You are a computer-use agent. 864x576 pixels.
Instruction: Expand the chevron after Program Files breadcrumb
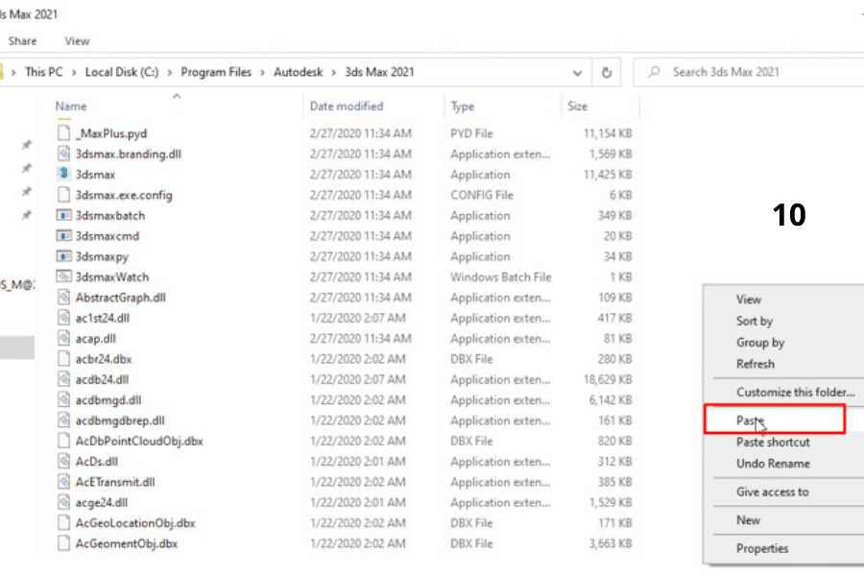click(260, 72)
